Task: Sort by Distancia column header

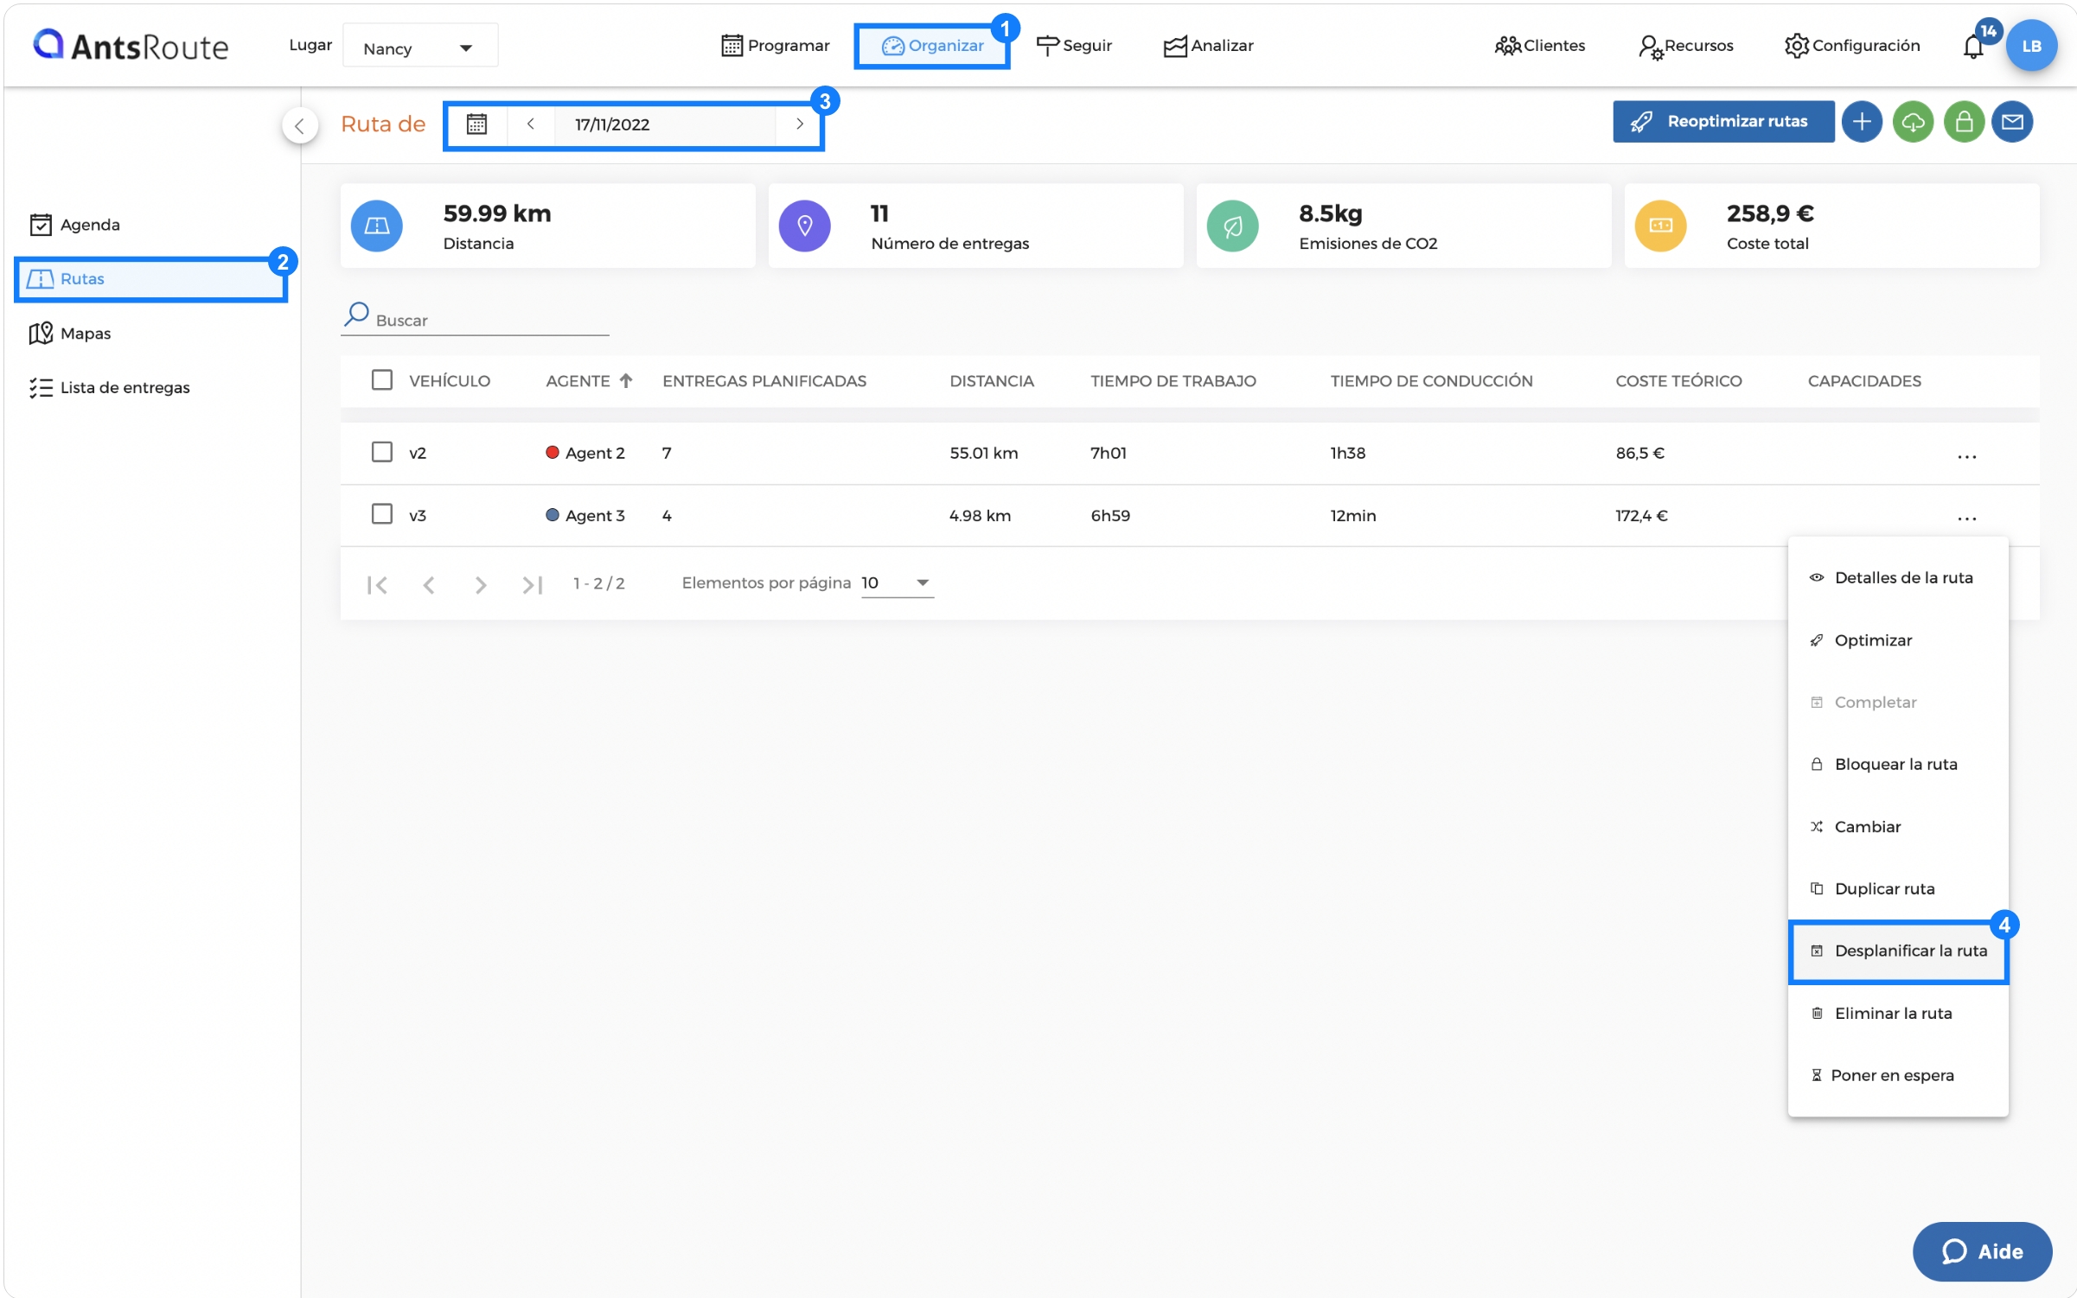Action: click(x=991, y=381)
